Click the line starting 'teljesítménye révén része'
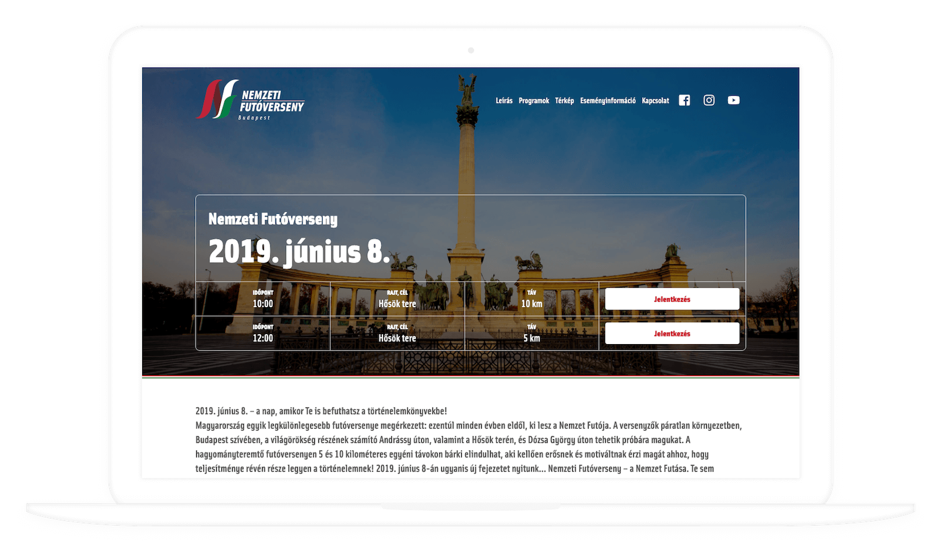This screenshot has width=940, height=552. click(x=455, y=469)
